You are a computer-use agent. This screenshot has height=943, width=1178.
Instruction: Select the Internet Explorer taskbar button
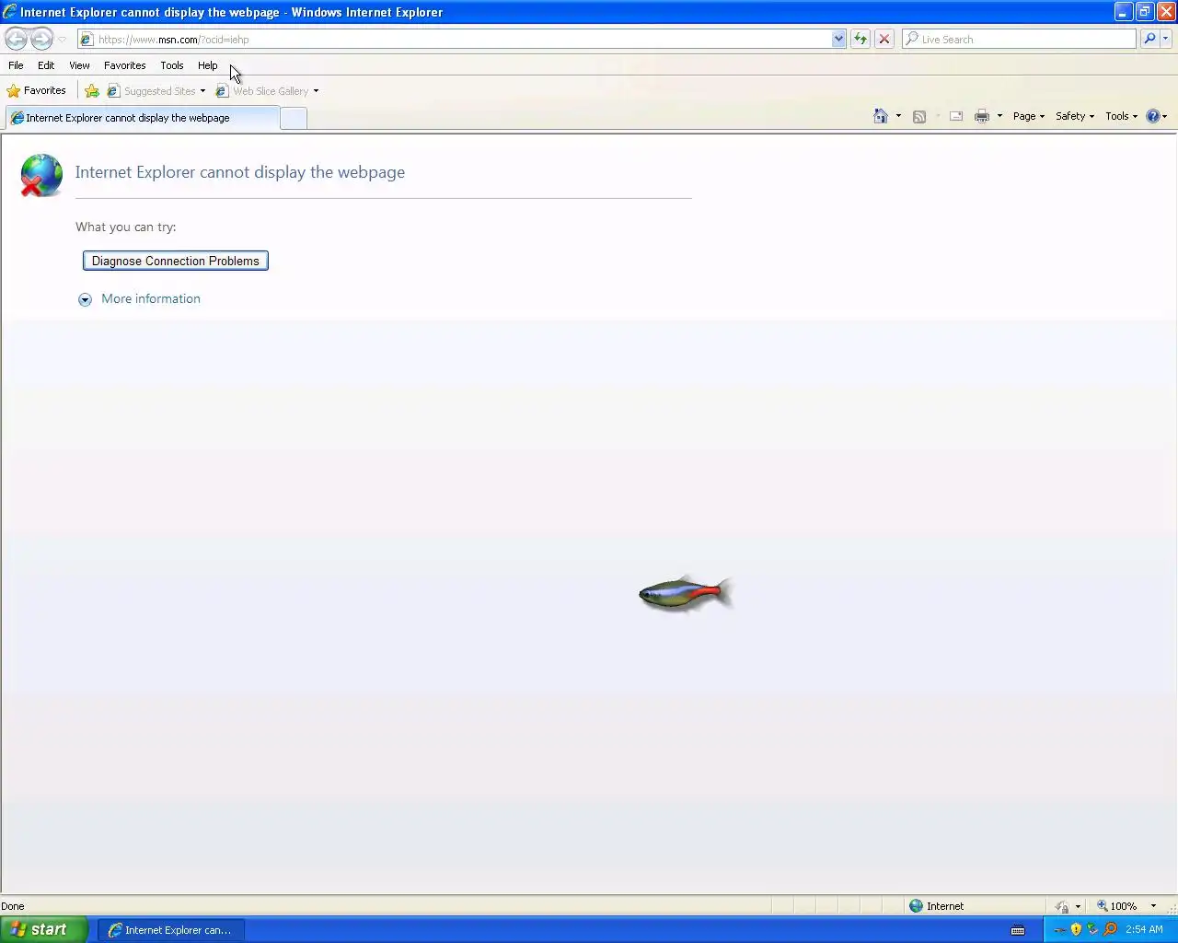pos(170,930)
